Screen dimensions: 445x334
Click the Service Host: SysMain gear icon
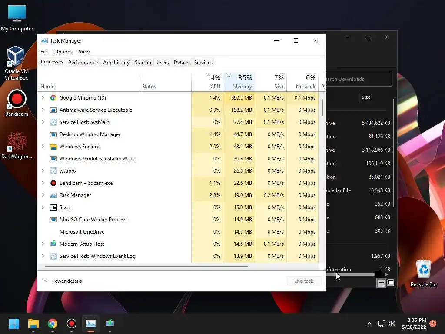tap(53, 122)
